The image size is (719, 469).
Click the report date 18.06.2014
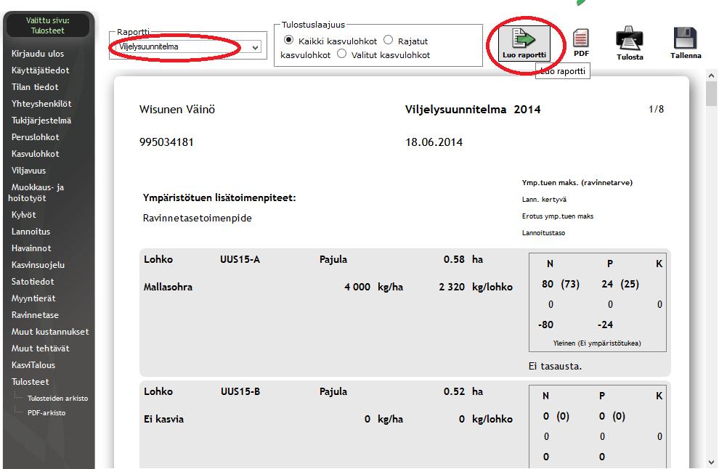[x=434, y=142]
